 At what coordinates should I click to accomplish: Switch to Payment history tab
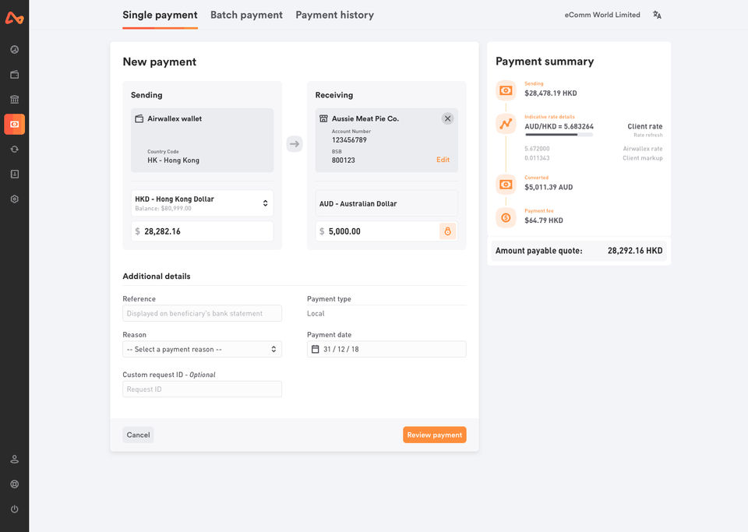point(334,15)
